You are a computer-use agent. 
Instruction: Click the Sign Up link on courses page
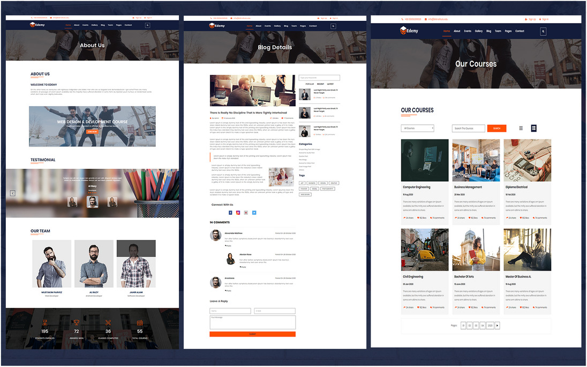(x=530, y=19)
